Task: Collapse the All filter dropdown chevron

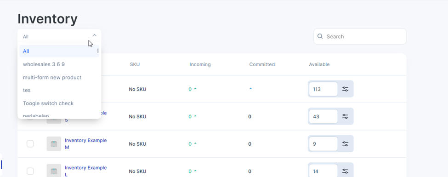Action: tap(95, 35)
